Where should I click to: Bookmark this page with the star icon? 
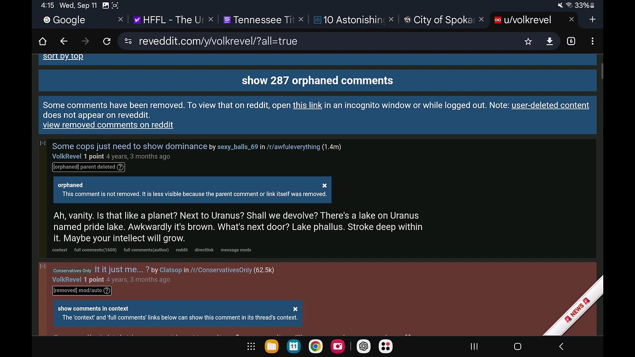[x=528, y=41]
